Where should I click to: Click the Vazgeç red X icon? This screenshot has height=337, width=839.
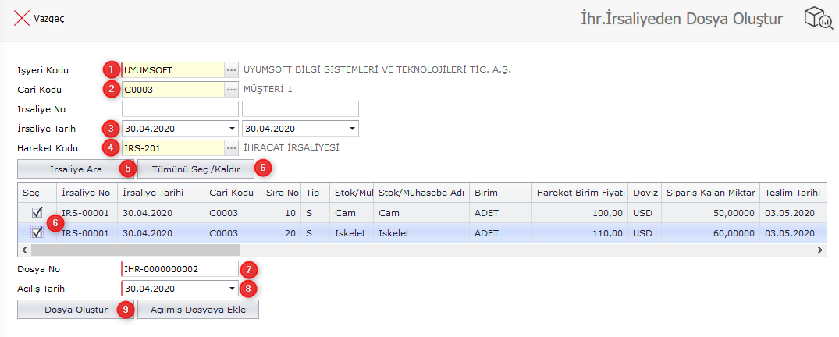22,19
